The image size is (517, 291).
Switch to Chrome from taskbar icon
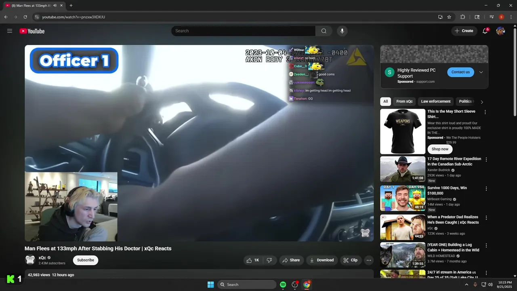307,285
